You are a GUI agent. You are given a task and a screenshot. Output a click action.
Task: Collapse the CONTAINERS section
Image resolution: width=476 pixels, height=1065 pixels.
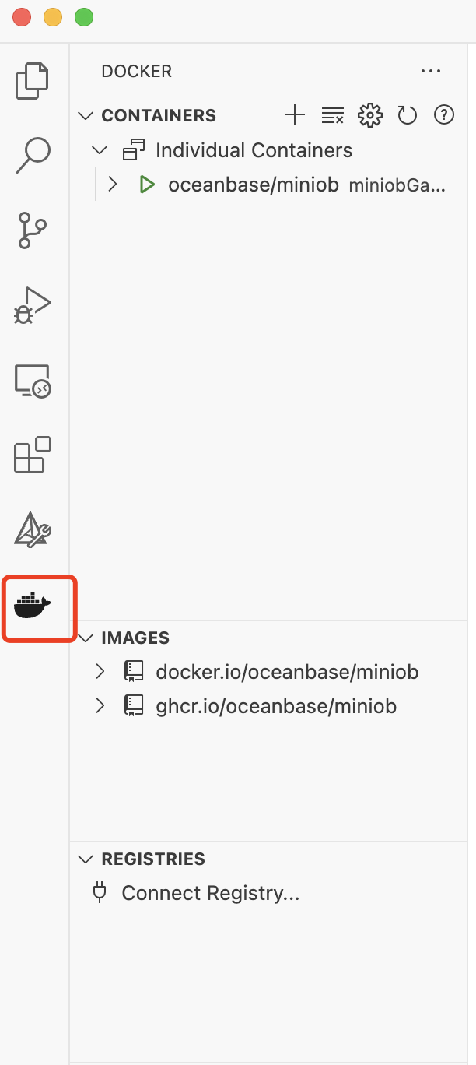pyautogui.click(x=85, y=114)
